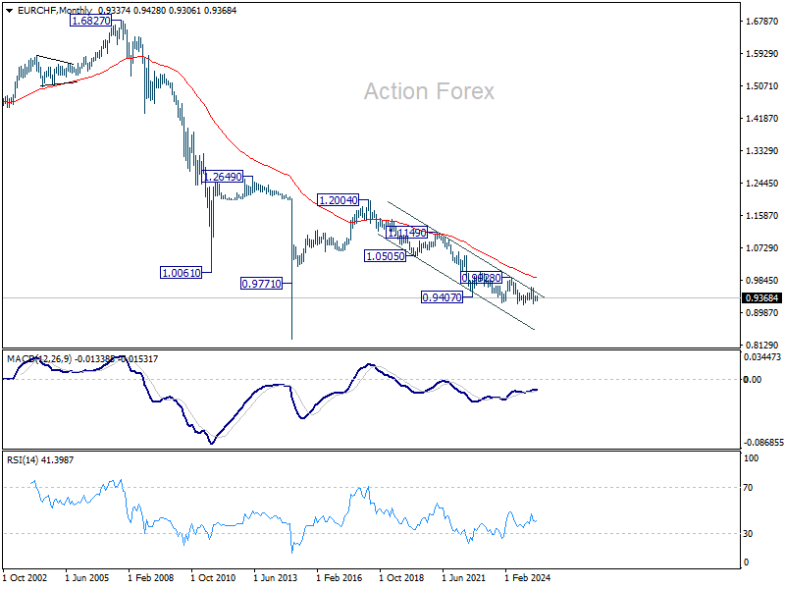This screenshot has width=785, height=589.
Task: Open the EURCHF chart dropdown triangle
Action: click(9, 11)
